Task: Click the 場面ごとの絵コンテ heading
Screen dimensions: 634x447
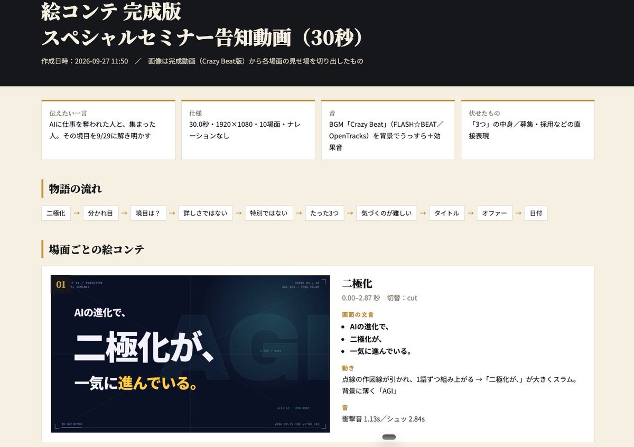Action: pyautogui.click(x=96, y=249)
